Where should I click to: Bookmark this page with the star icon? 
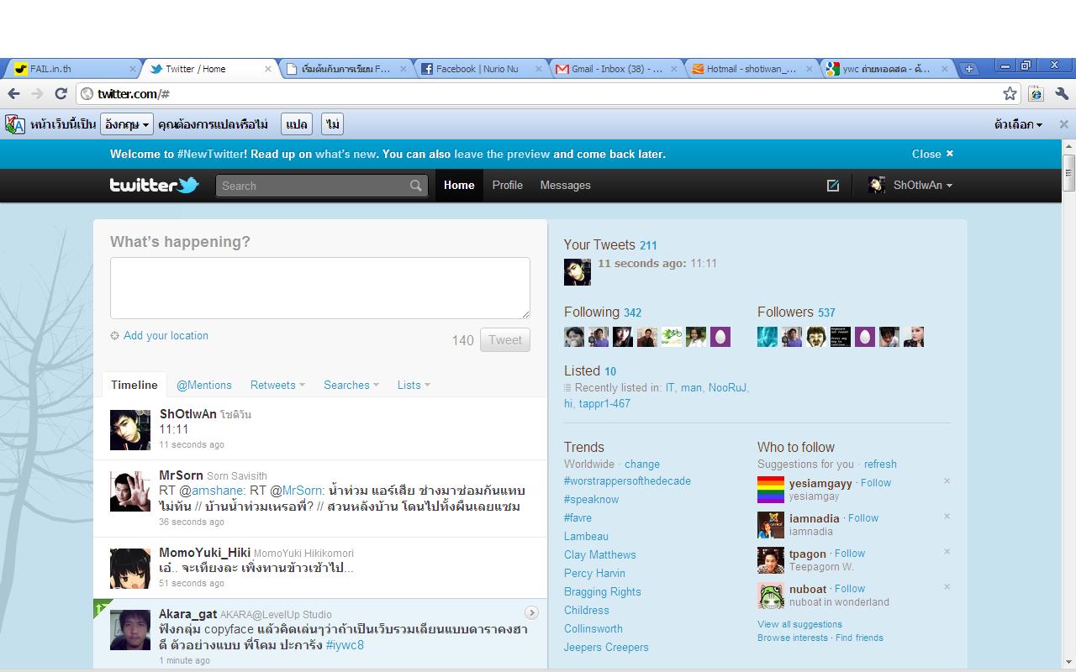[x=1010, y=94]
